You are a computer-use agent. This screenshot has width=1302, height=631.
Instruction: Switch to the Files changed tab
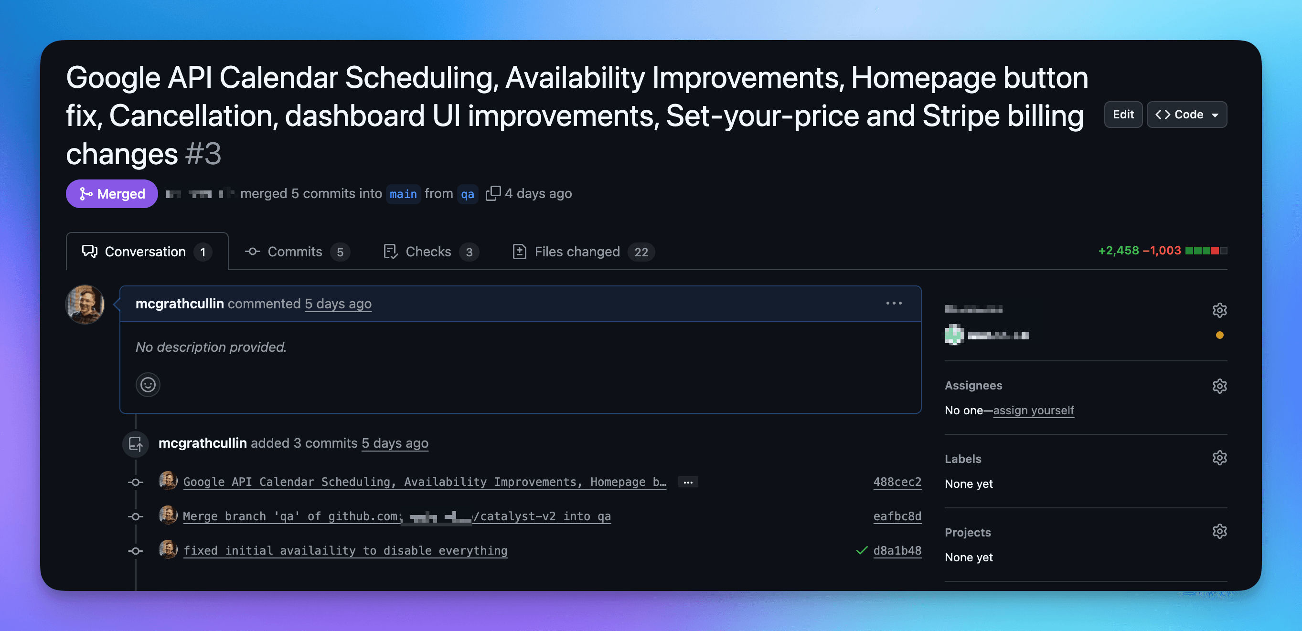[x=578, y=252]
